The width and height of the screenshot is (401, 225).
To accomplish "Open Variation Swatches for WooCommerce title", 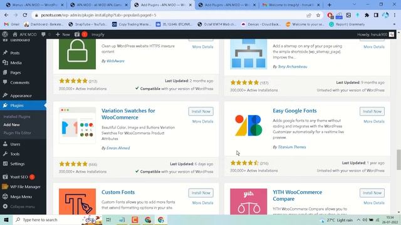I will click(128, 114).
